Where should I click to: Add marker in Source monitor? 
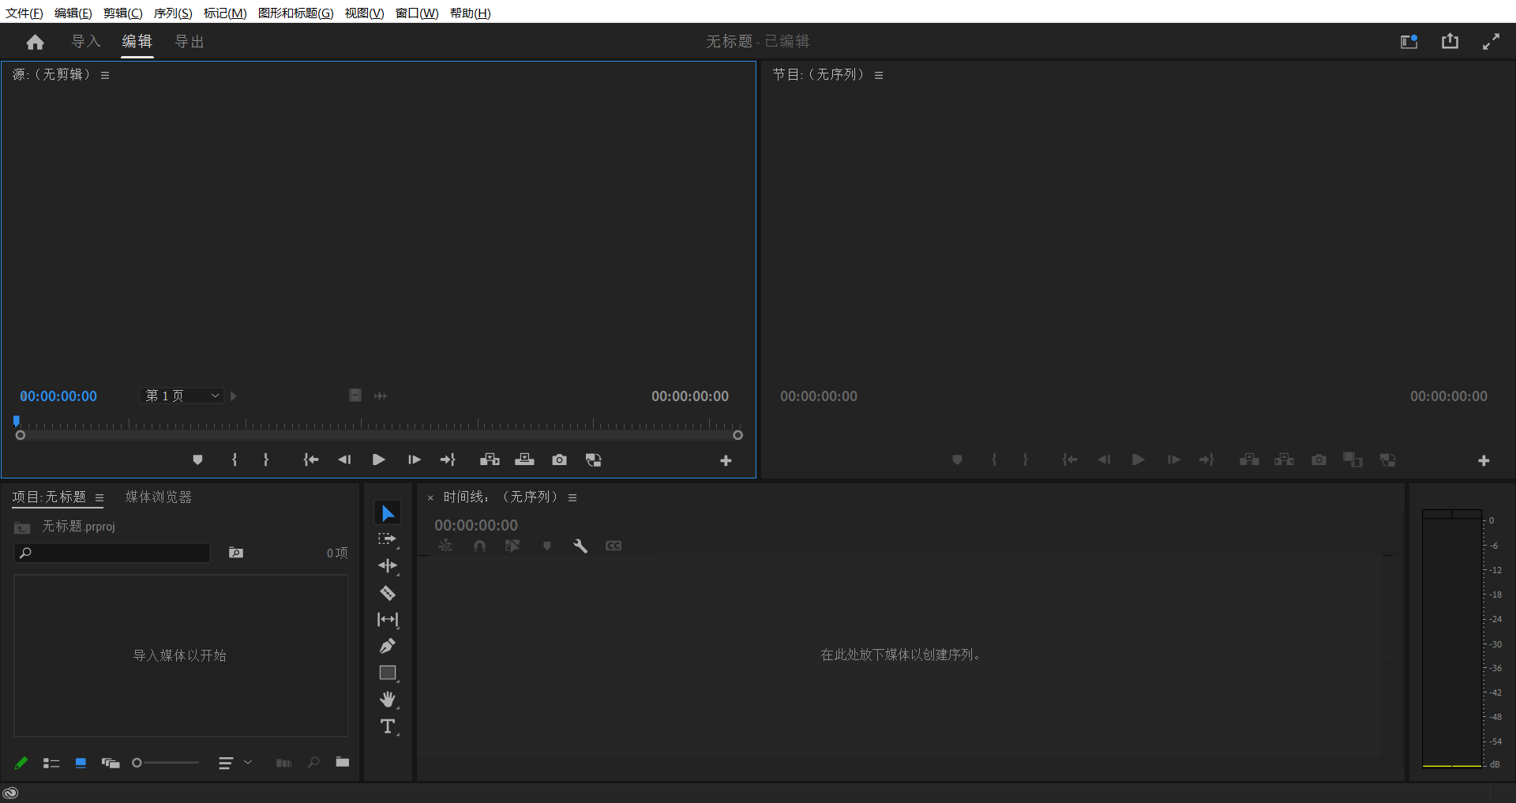(197, 460)
